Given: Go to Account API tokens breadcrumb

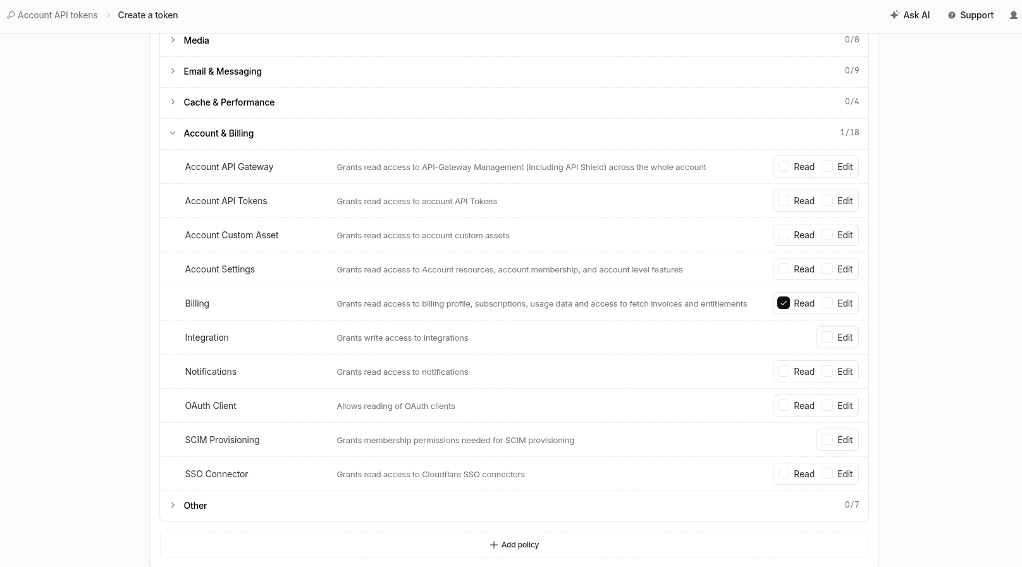Looking at the screenshot, I should 58,15.
